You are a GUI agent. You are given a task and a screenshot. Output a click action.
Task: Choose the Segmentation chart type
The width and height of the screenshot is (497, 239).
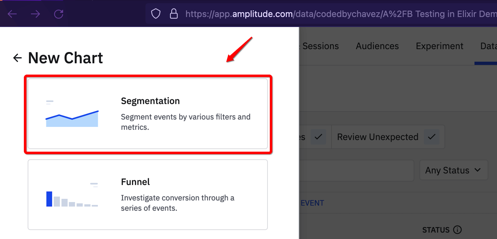coord(148,114)
